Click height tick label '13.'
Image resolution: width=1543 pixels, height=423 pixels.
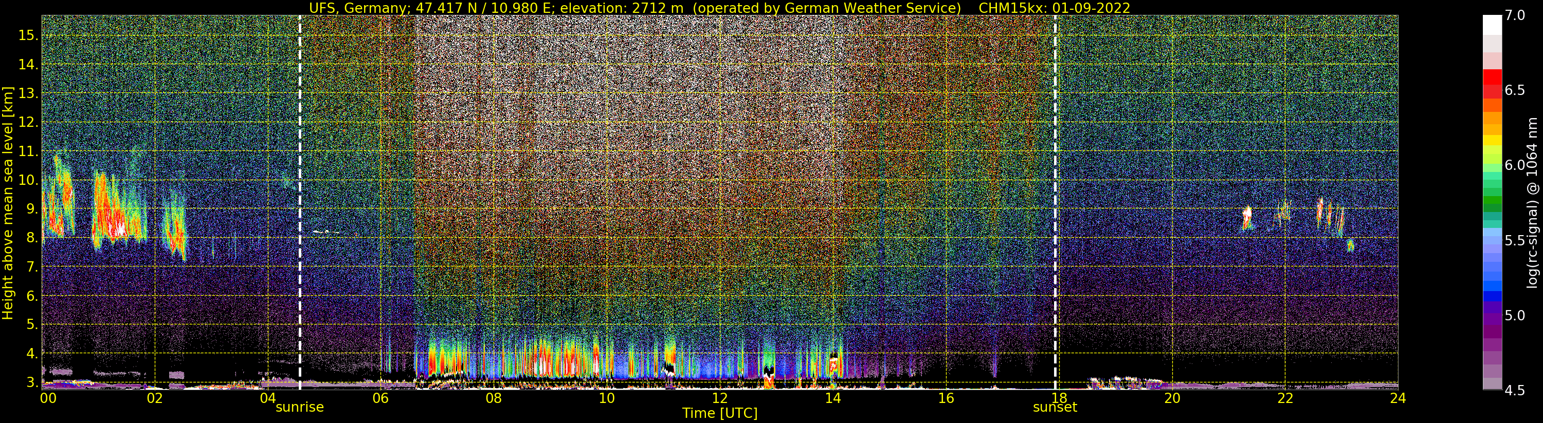[28, 93]
